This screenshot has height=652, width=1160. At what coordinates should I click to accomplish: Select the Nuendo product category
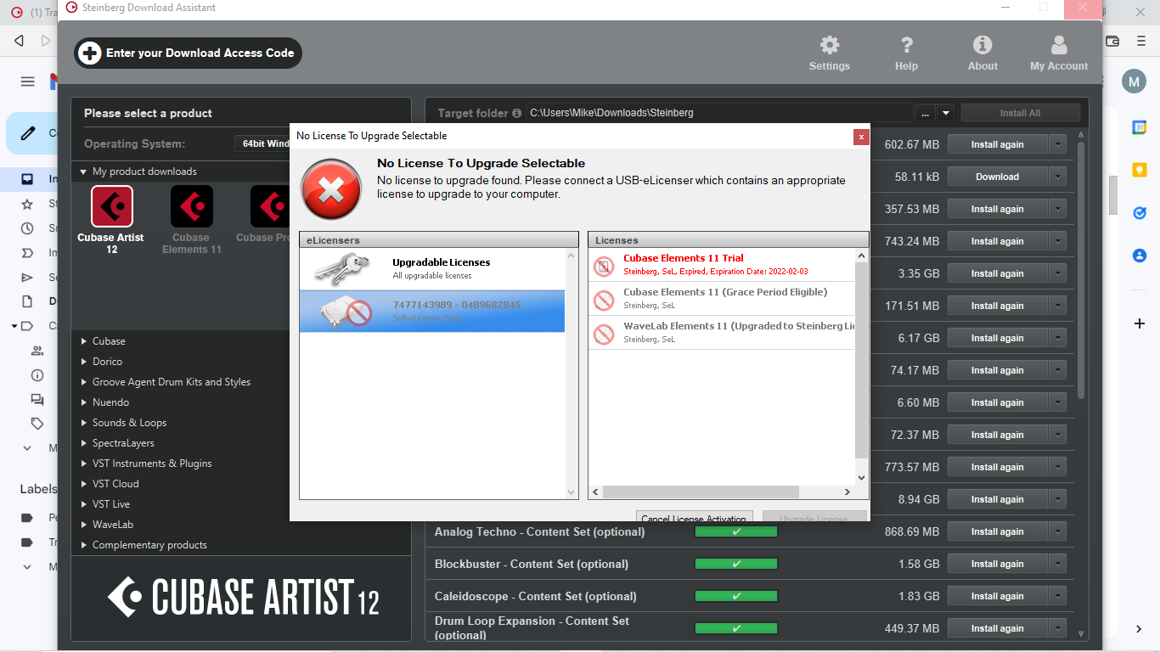tap(110, 402)
